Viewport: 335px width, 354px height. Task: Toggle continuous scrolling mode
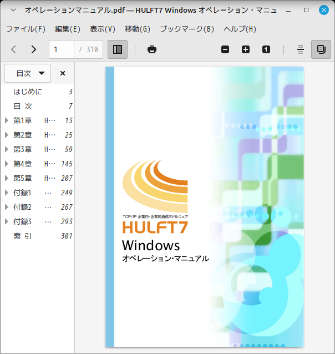click(301, 49)
